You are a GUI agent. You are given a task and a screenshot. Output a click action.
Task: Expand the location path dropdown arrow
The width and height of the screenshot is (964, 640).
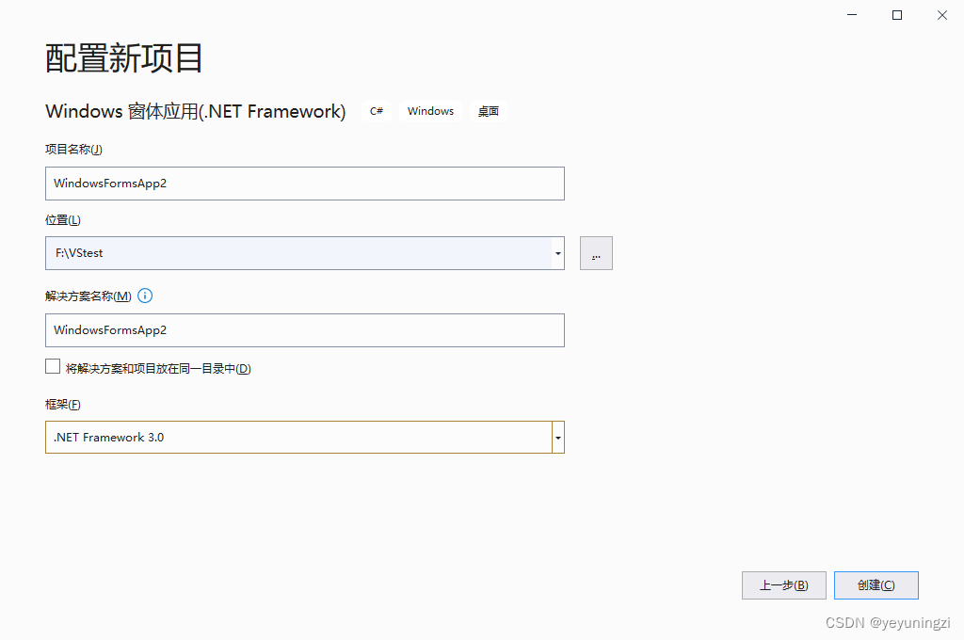coord(557,253)
